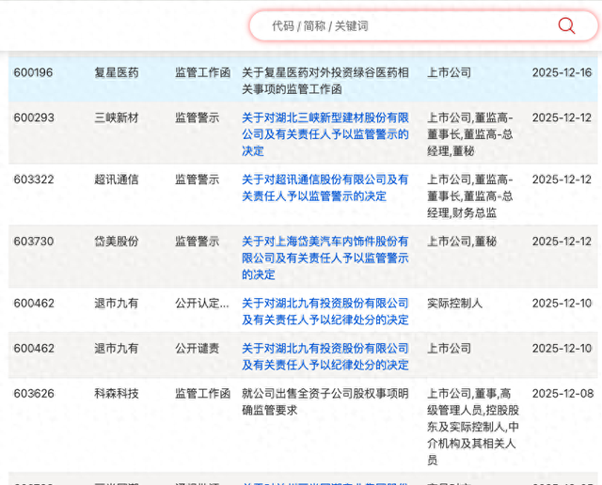The height and width of the screenshot is (485, 602).
Task: Select stock code 603322
Action: [34, 180]
